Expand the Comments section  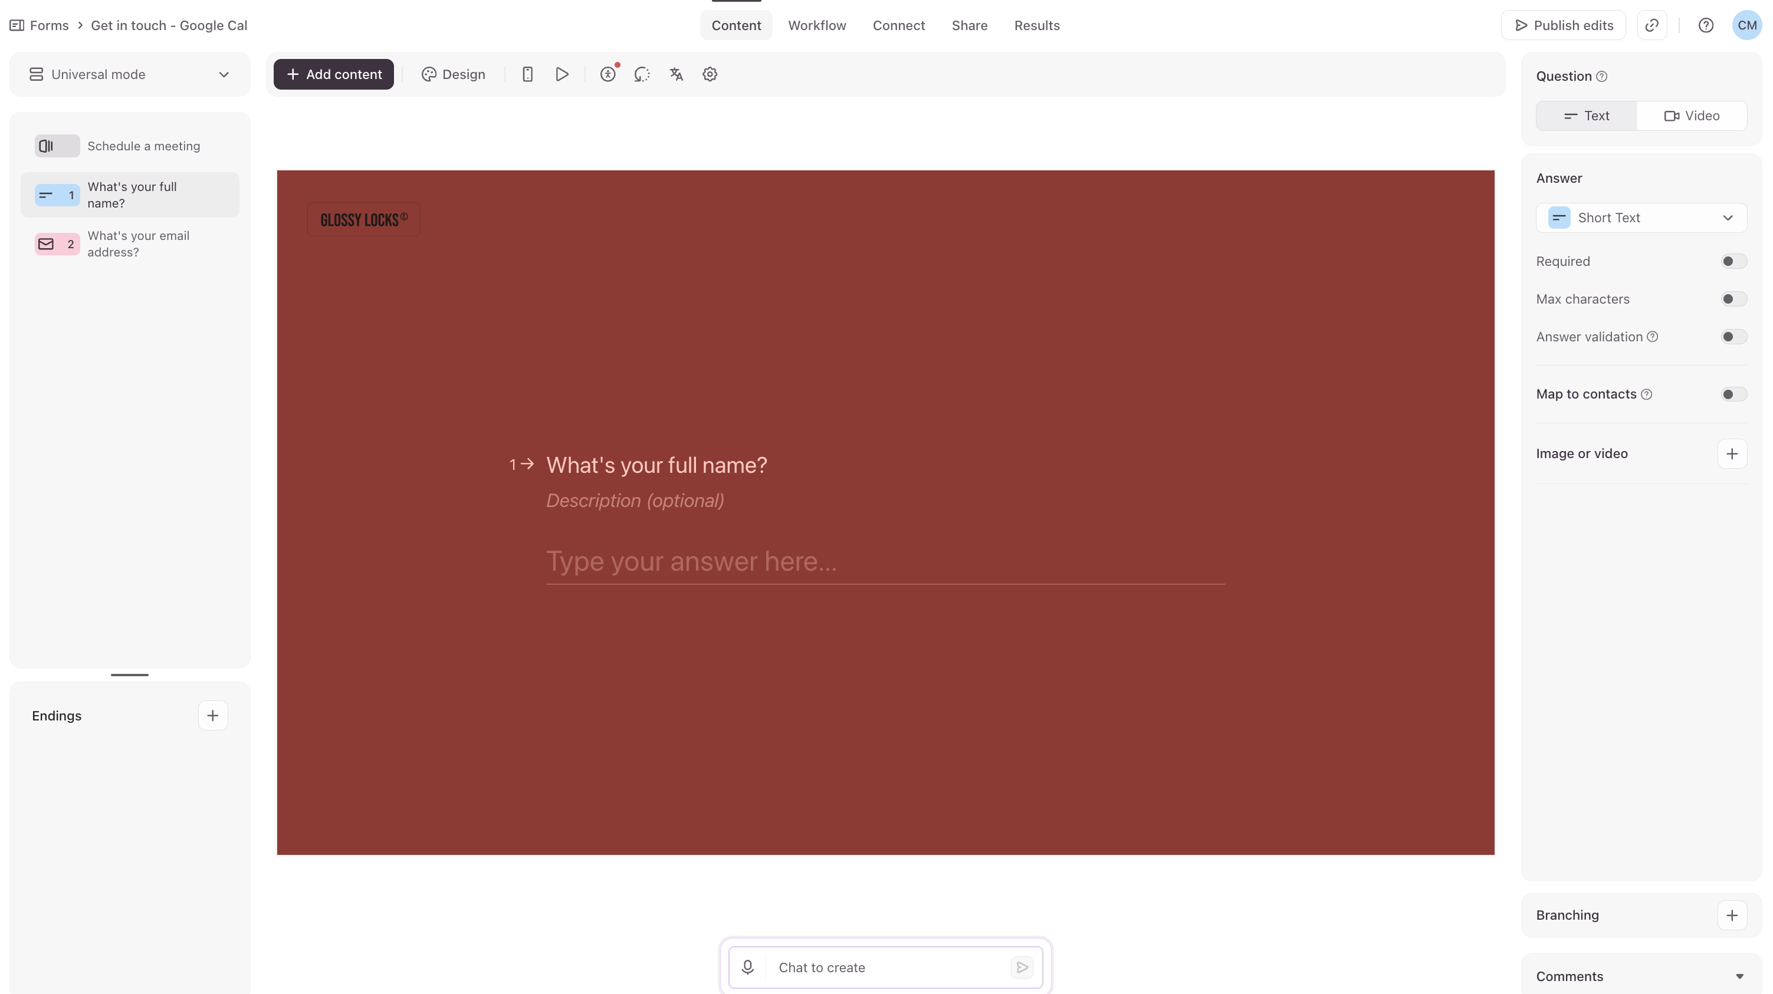(x=1739, y=976)
